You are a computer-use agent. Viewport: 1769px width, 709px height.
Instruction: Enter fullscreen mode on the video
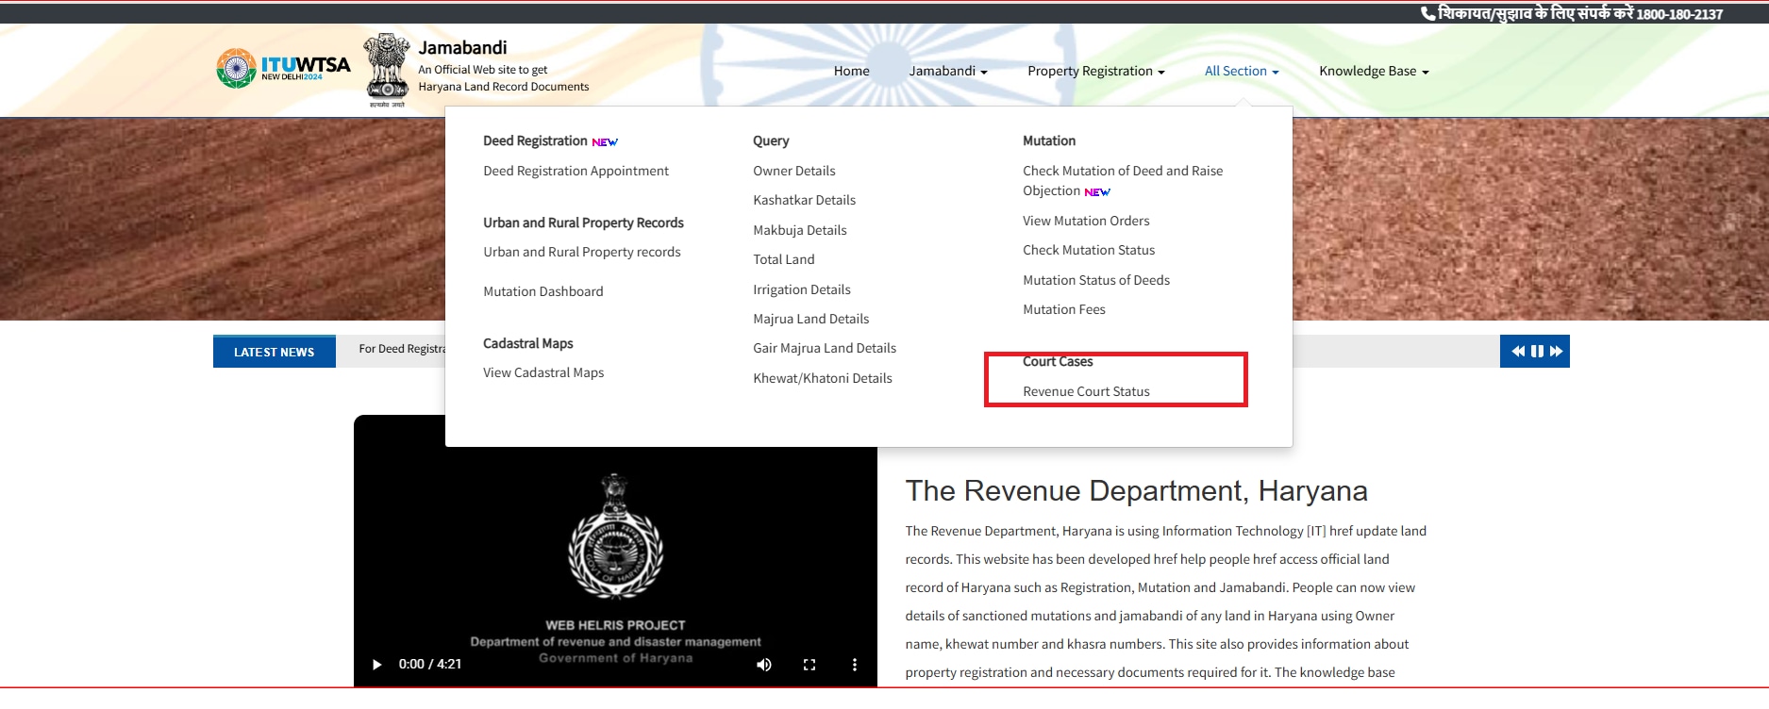tap(809, 665)
